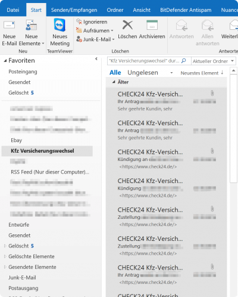Image resolution: width=238 pixels, height=297 pixels.
Task: Expand the Gesendete Elemente folder
Action: [5, 267]
